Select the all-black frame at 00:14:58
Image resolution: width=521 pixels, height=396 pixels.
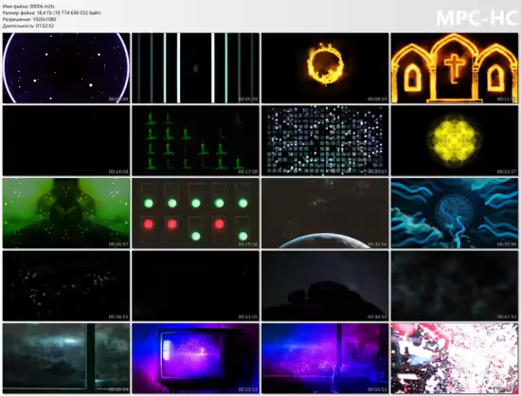(66, 140)
